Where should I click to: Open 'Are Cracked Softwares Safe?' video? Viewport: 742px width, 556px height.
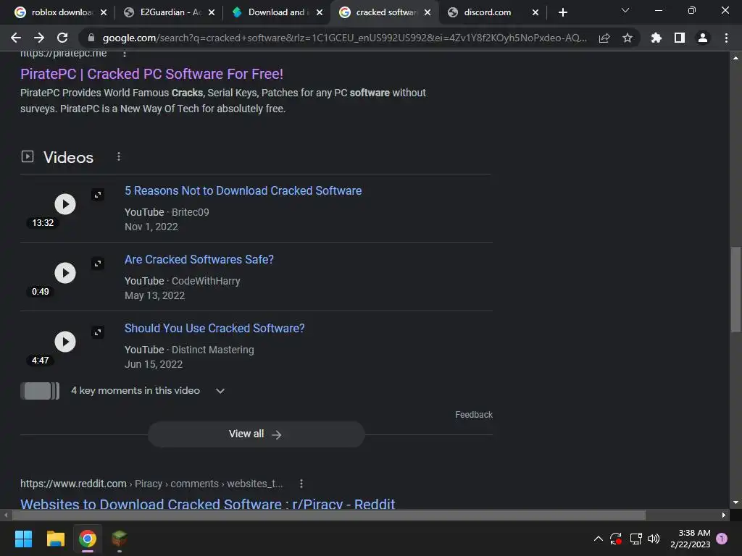(199, 260)
